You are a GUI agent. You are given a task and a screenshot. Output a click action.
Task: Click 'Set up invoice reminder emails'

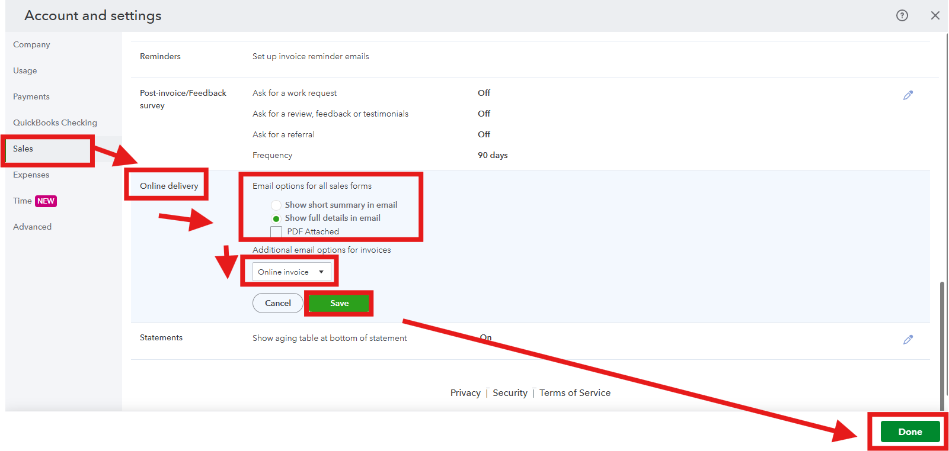tap(311, 56)
